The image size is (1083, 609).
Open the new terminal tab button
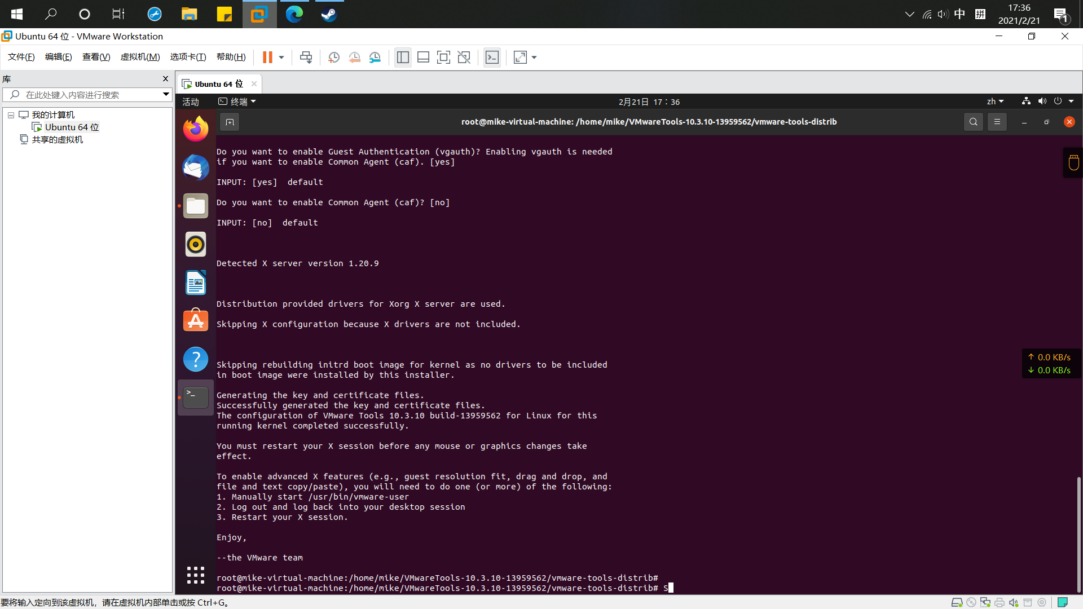coord(230,122)
